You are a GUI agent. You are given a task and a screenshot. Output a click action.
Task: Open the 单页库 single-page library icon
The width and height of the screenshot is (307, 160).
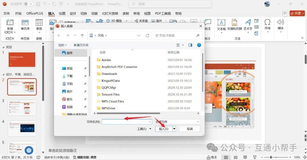tap(25, 22)
